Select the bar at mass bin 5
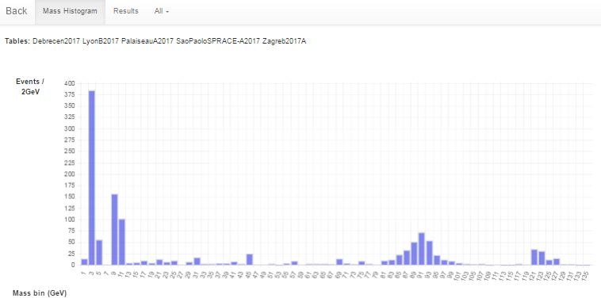This screenshot has height=302, width=601. pos(99,253)
